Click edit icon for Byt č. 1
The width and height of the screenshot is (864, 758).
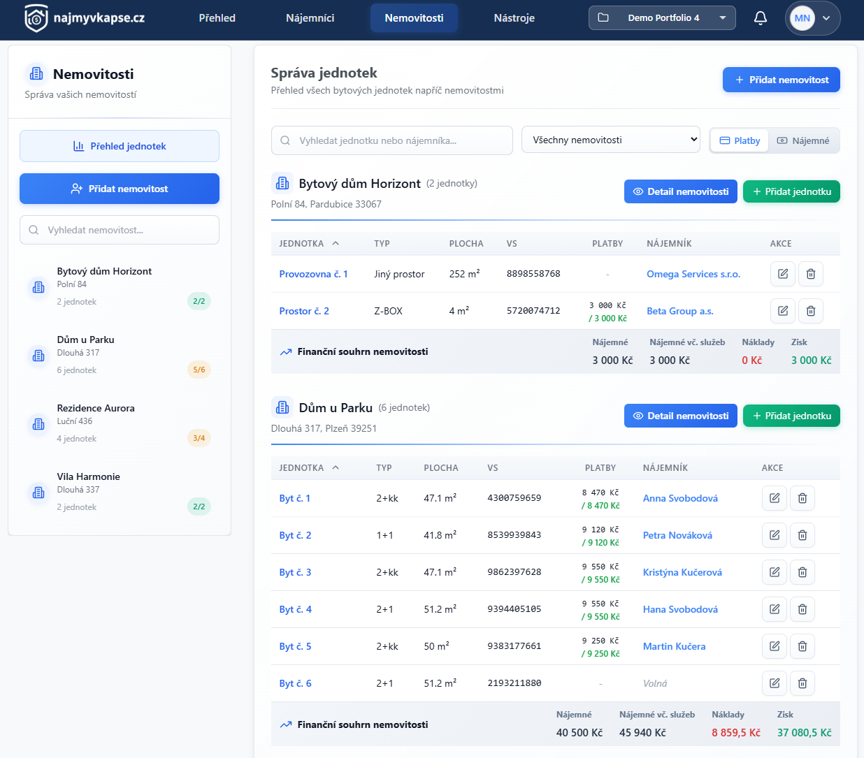tap(775, 498)
